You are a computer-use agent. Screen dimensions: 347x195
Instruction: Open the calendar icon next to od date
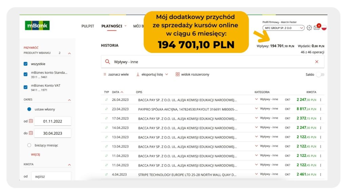31,121
